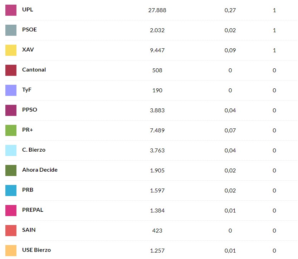The width and height of the screenshot is (298, 259).
Task: Click the UPL party color swatch
Action: point(11,10)
